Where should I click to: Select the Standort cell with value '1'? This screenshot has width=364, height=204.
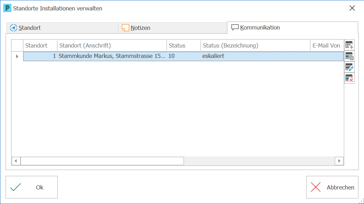40,56
